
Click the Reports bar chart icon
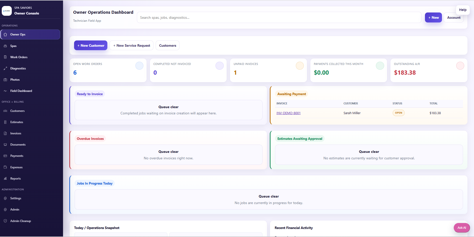coord(5,179)
